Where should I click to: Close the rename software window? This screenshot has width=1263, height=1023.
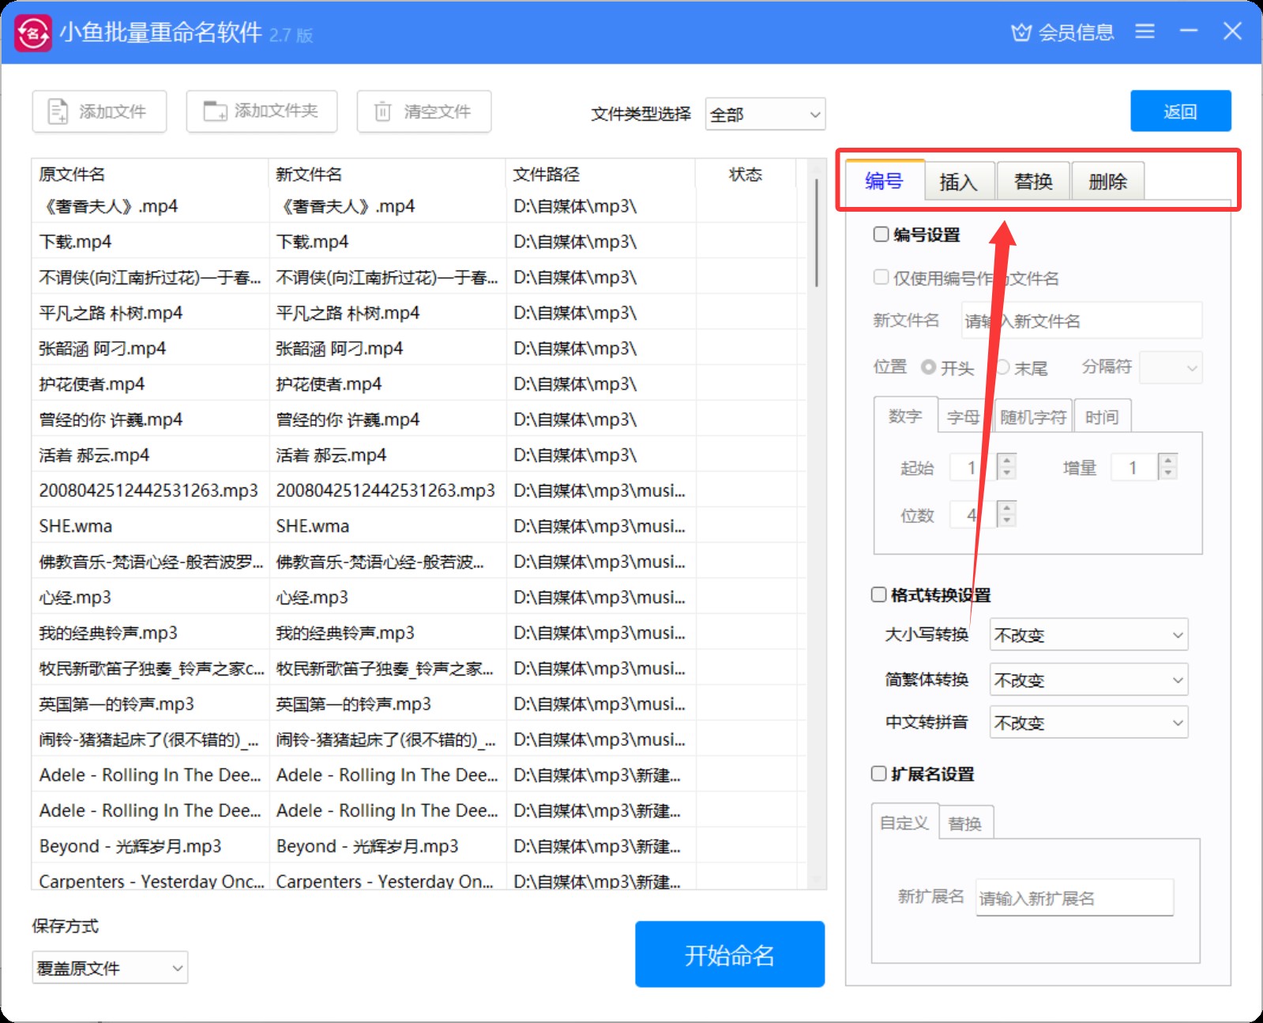pyautogui.click(x=1231, y=32)
